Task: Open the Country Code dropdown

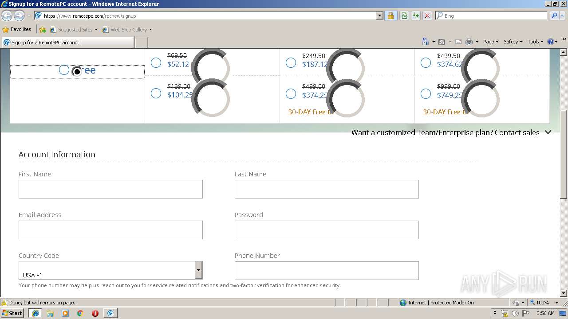Action: point(110,270)
